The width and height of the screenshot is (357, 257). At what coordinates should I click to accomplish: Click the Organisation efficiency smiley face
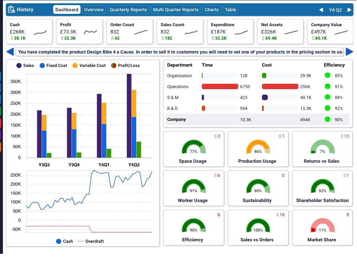coord(327,75)
